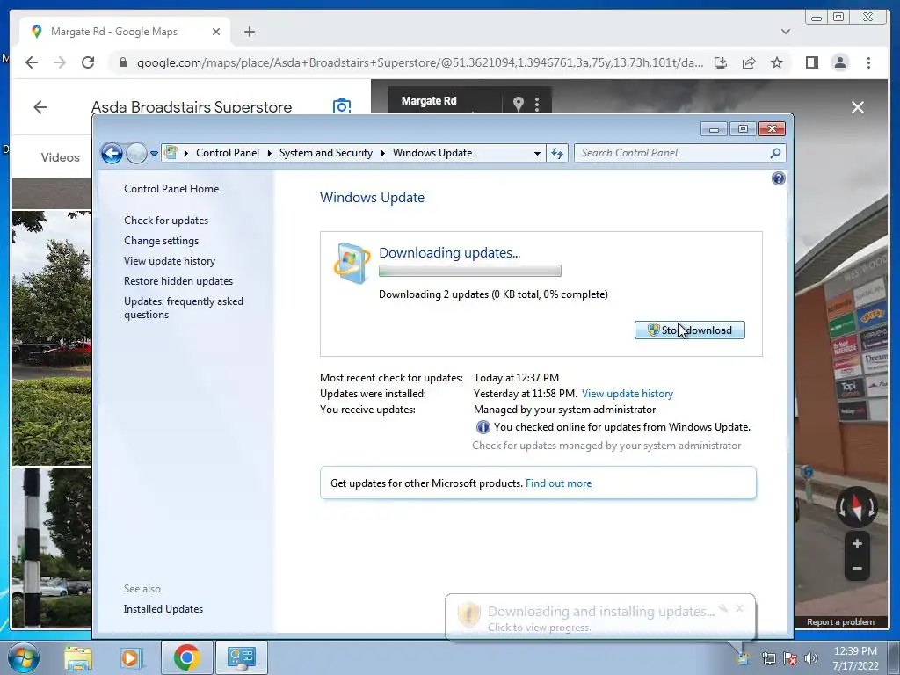Open the address bar history dropdown
Screen dimensions: 900x675
click(537, 153)
